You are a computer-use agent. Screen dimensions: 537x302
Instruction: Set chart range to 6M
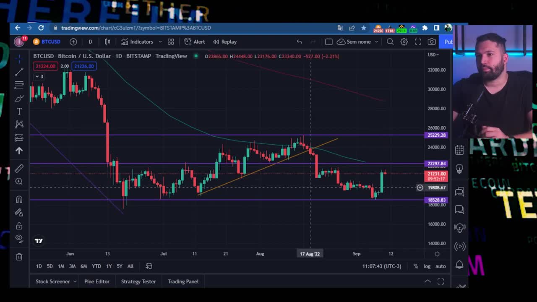pyautogui.click(x=83, y=266)
